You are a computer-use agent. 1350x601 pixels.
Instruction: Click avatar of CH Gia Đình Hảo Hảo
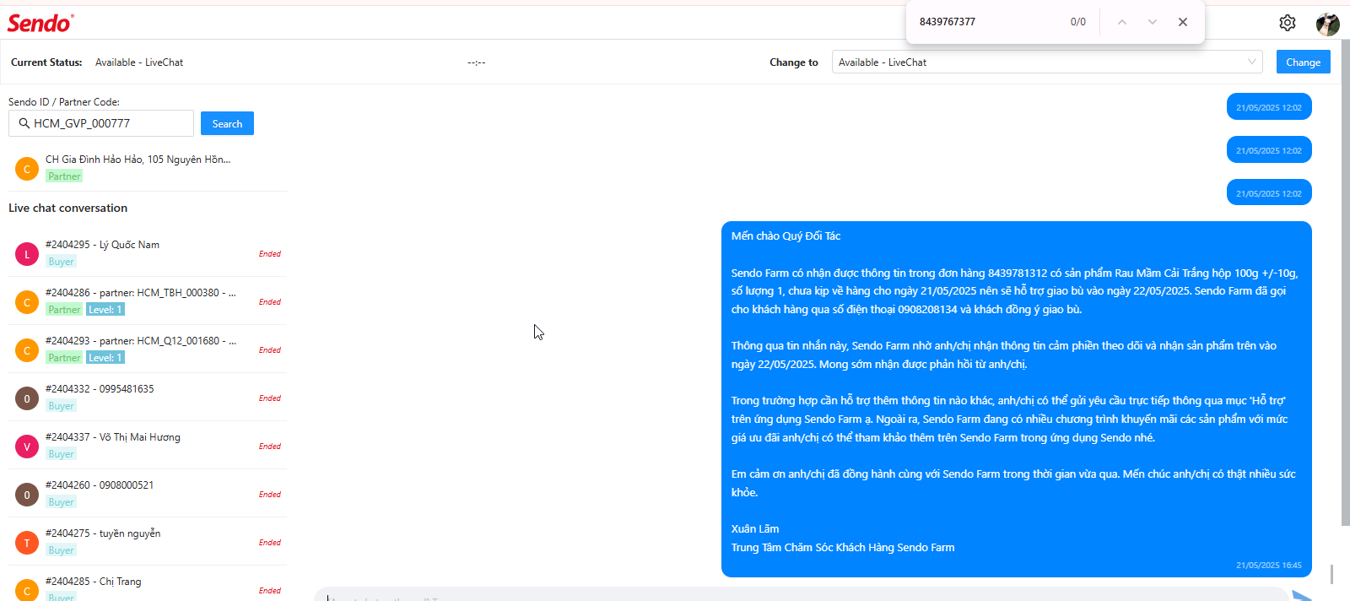click(27, 169)
